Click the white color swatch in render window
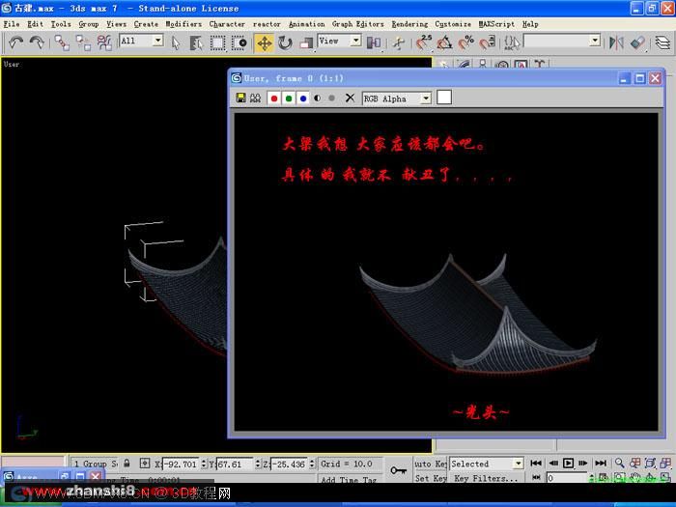Viewport: 676px width, 507px height. tap(444, 98)
